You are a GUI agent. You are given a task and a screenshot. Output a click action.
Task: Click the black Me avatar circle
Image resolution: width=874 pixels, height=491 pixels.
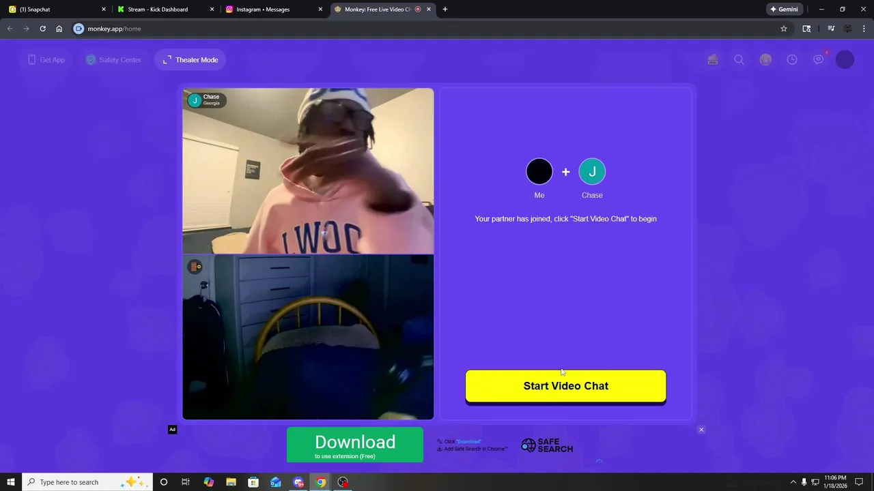[539, 172]
